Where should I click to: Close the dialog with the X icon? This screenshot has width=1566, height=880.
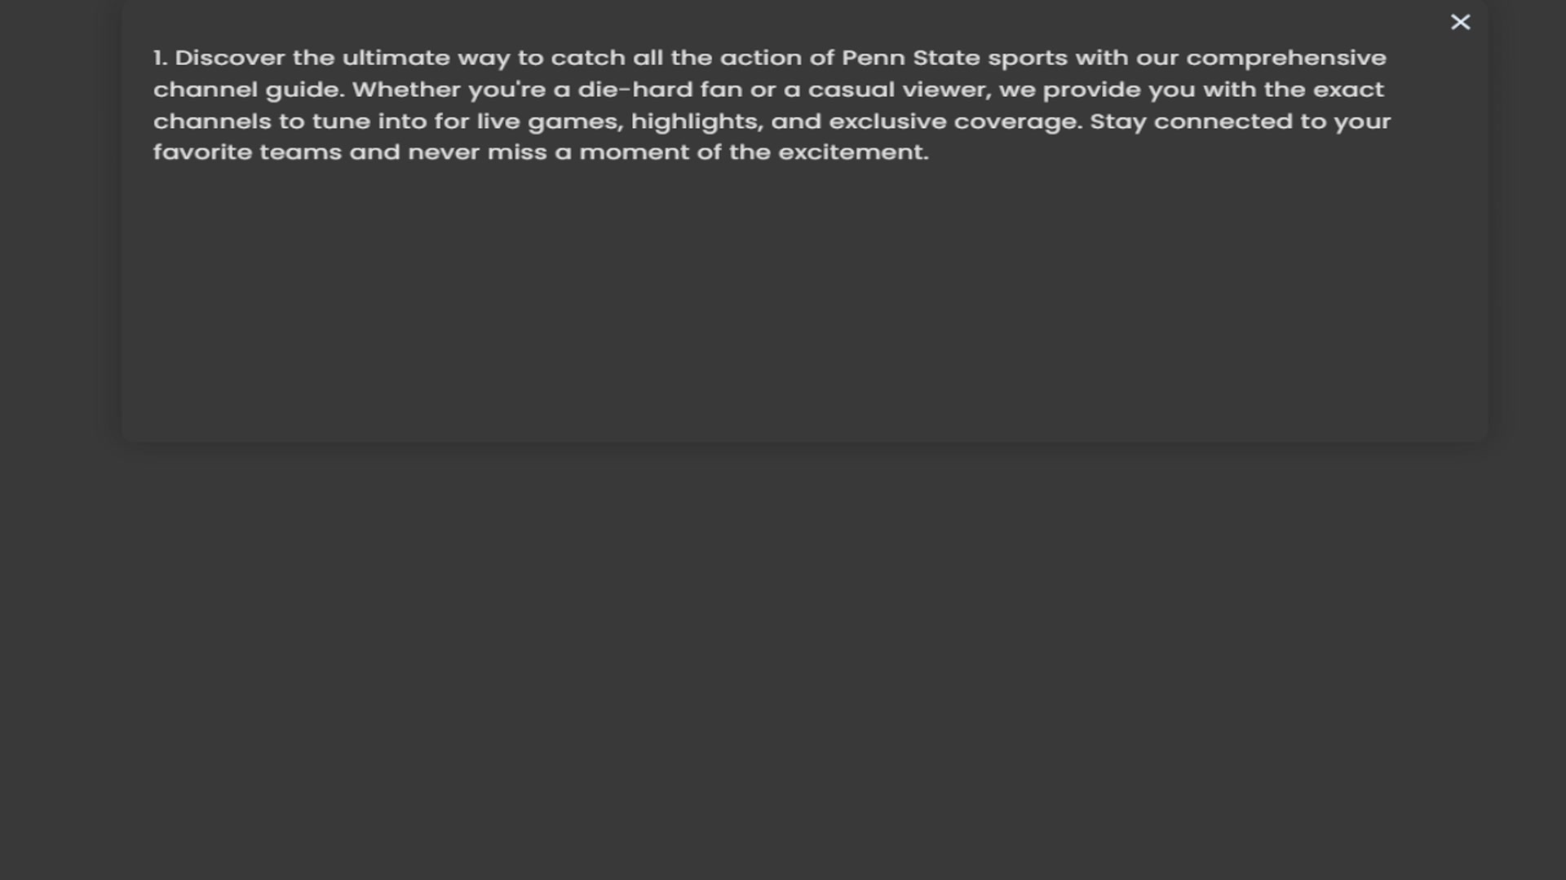[x=1460, y=22]
